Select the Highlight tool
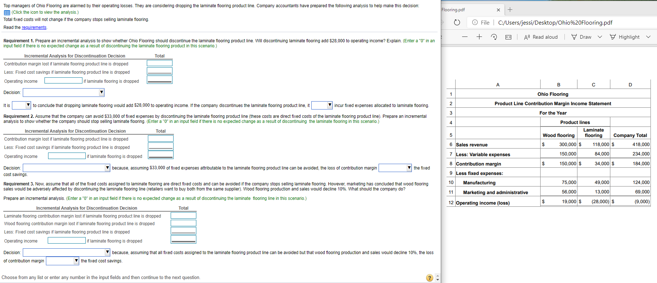 624,37
